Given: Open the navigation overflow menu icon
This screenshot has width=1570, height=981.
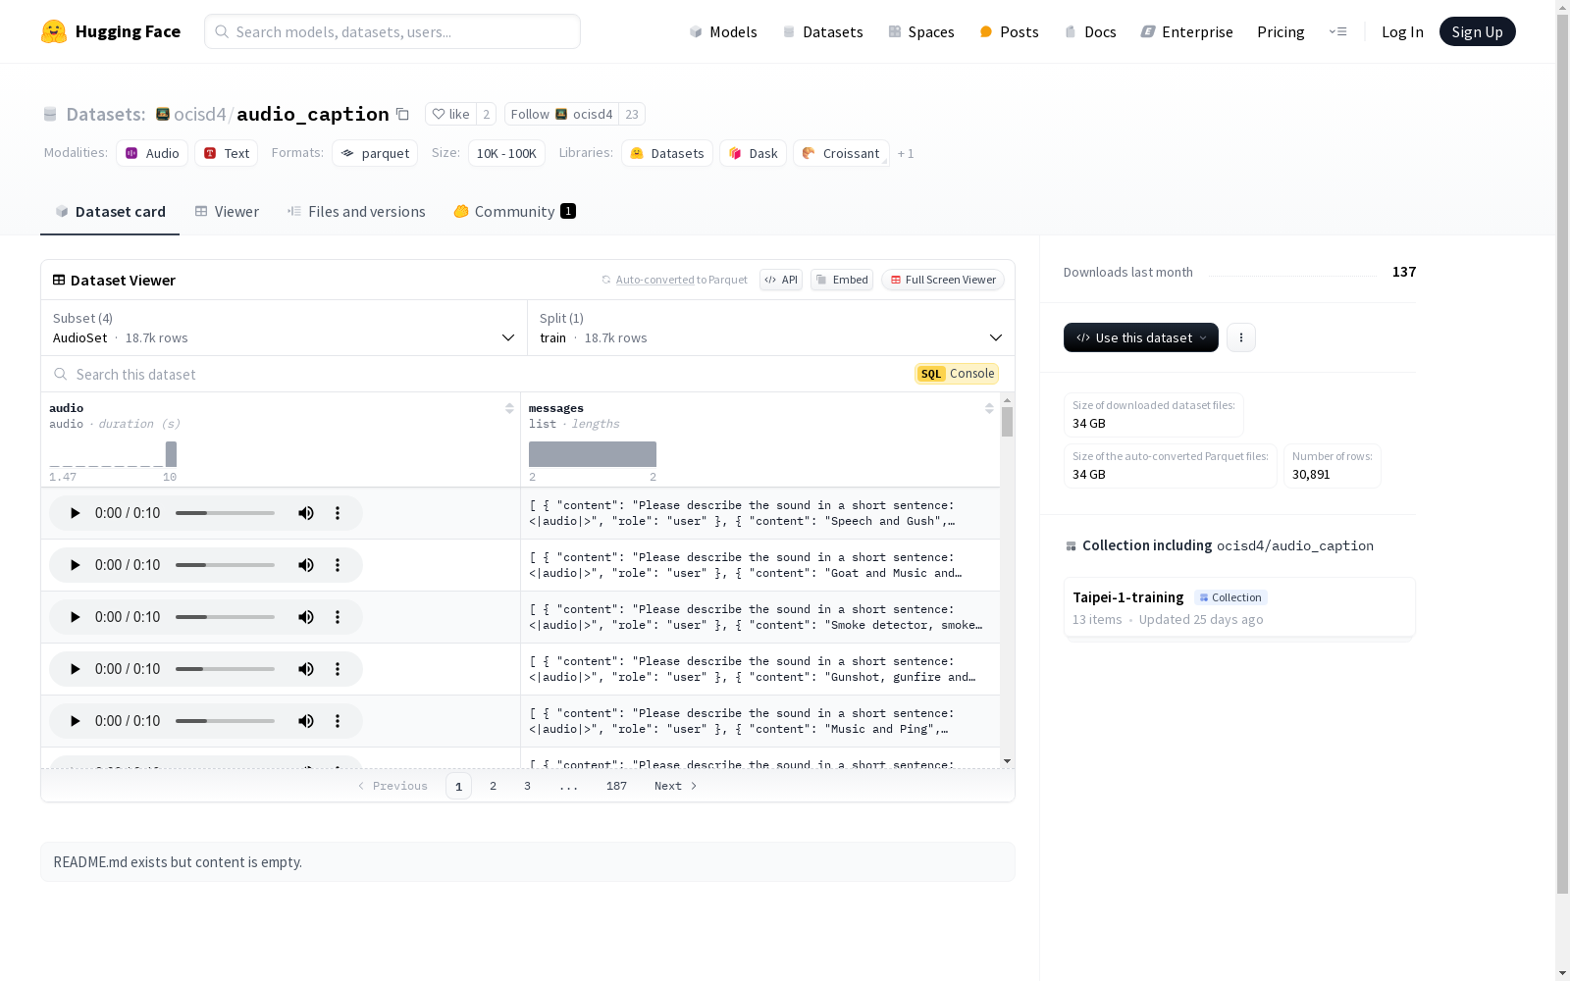Looking at the screenshot, I should (1337, 31).
